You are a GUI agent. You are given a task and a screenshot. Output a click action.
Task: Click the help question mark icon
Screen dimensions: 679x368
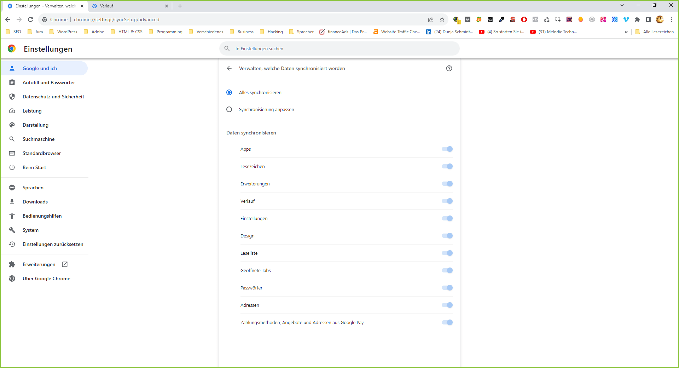coord(449,68)
